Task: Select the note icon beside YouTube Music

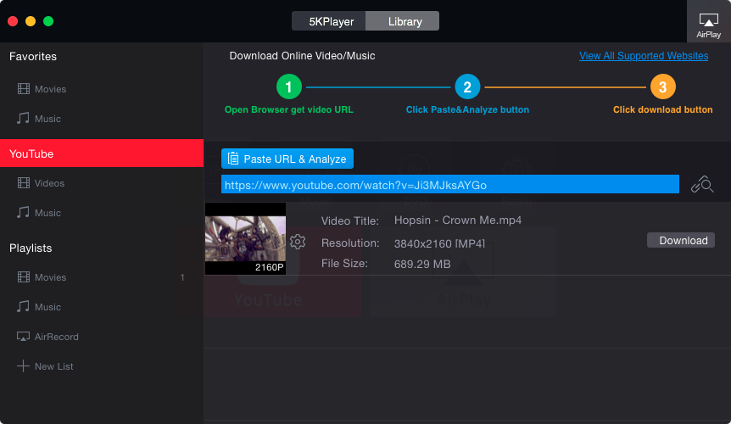Action: click(23, 213)
